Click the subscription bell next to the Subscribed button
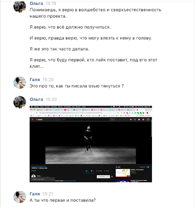This screenshot has width=195, height=207. (x=112, y=177)
